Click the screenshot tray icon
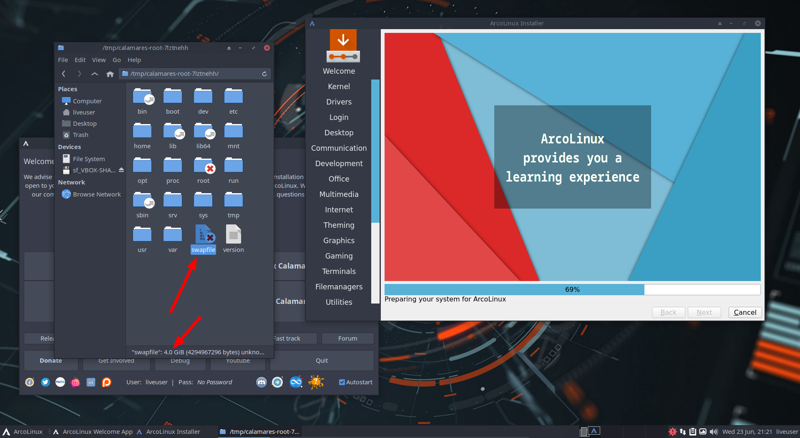 tap(703, 432)
